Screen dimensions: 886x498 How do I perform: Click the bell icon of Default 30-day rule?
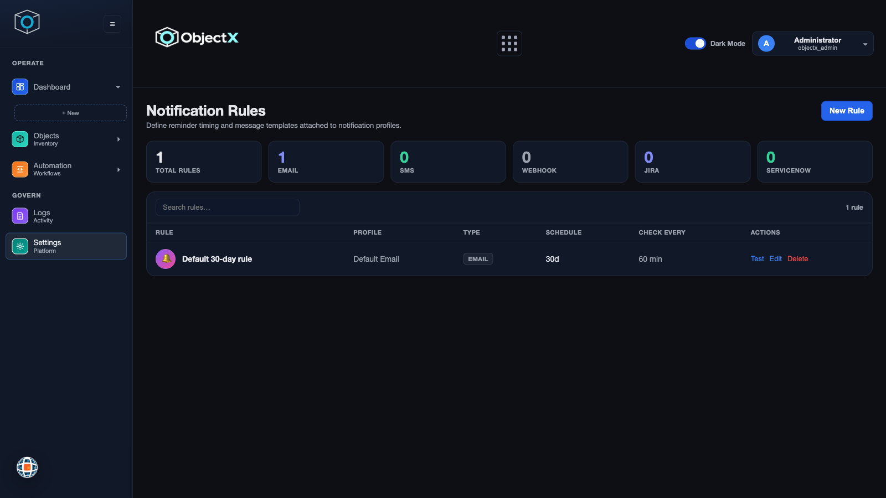166,259
